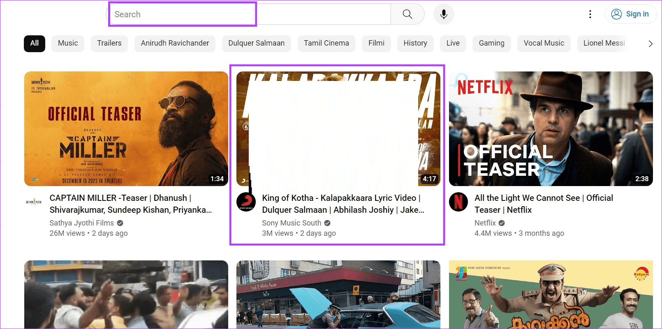Open the three-dot settings menu
The image size is (662, 329).
590,14
